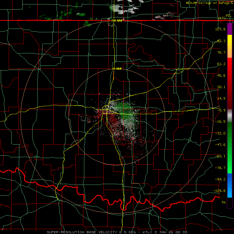This screenshot has width=234, height=234.
Task: Click the yellow-orange gradient segment of color bar
Action: 230,46
